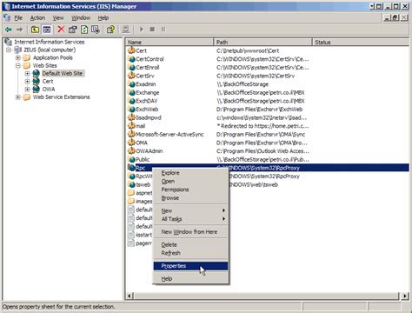412x313 pixels.
Task: Click the Refresh toolbar icon
Action: coord(84,30)
